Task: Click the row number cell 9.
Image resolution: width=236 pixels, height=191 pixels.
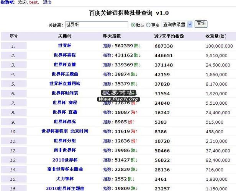Action: coord(14,122)
